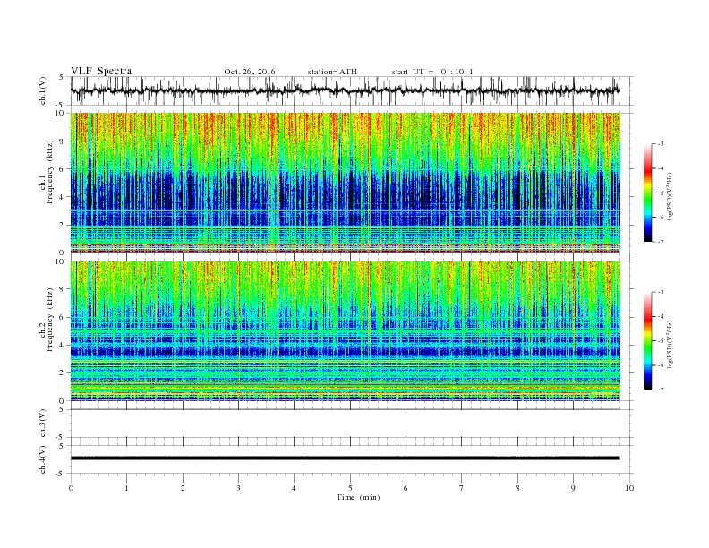709x548 pixels.
Task: Click the "ch.1(V)" waveform axis label
Action: click(43, 90)
